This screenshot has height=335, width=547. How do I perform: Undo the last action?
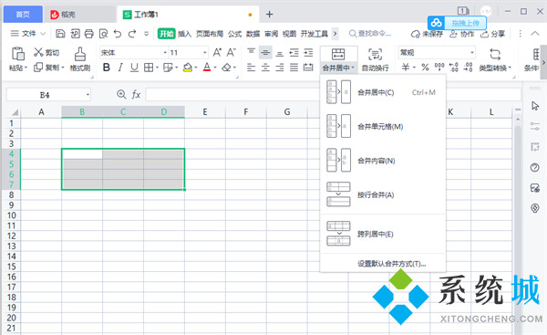(118, 34)
